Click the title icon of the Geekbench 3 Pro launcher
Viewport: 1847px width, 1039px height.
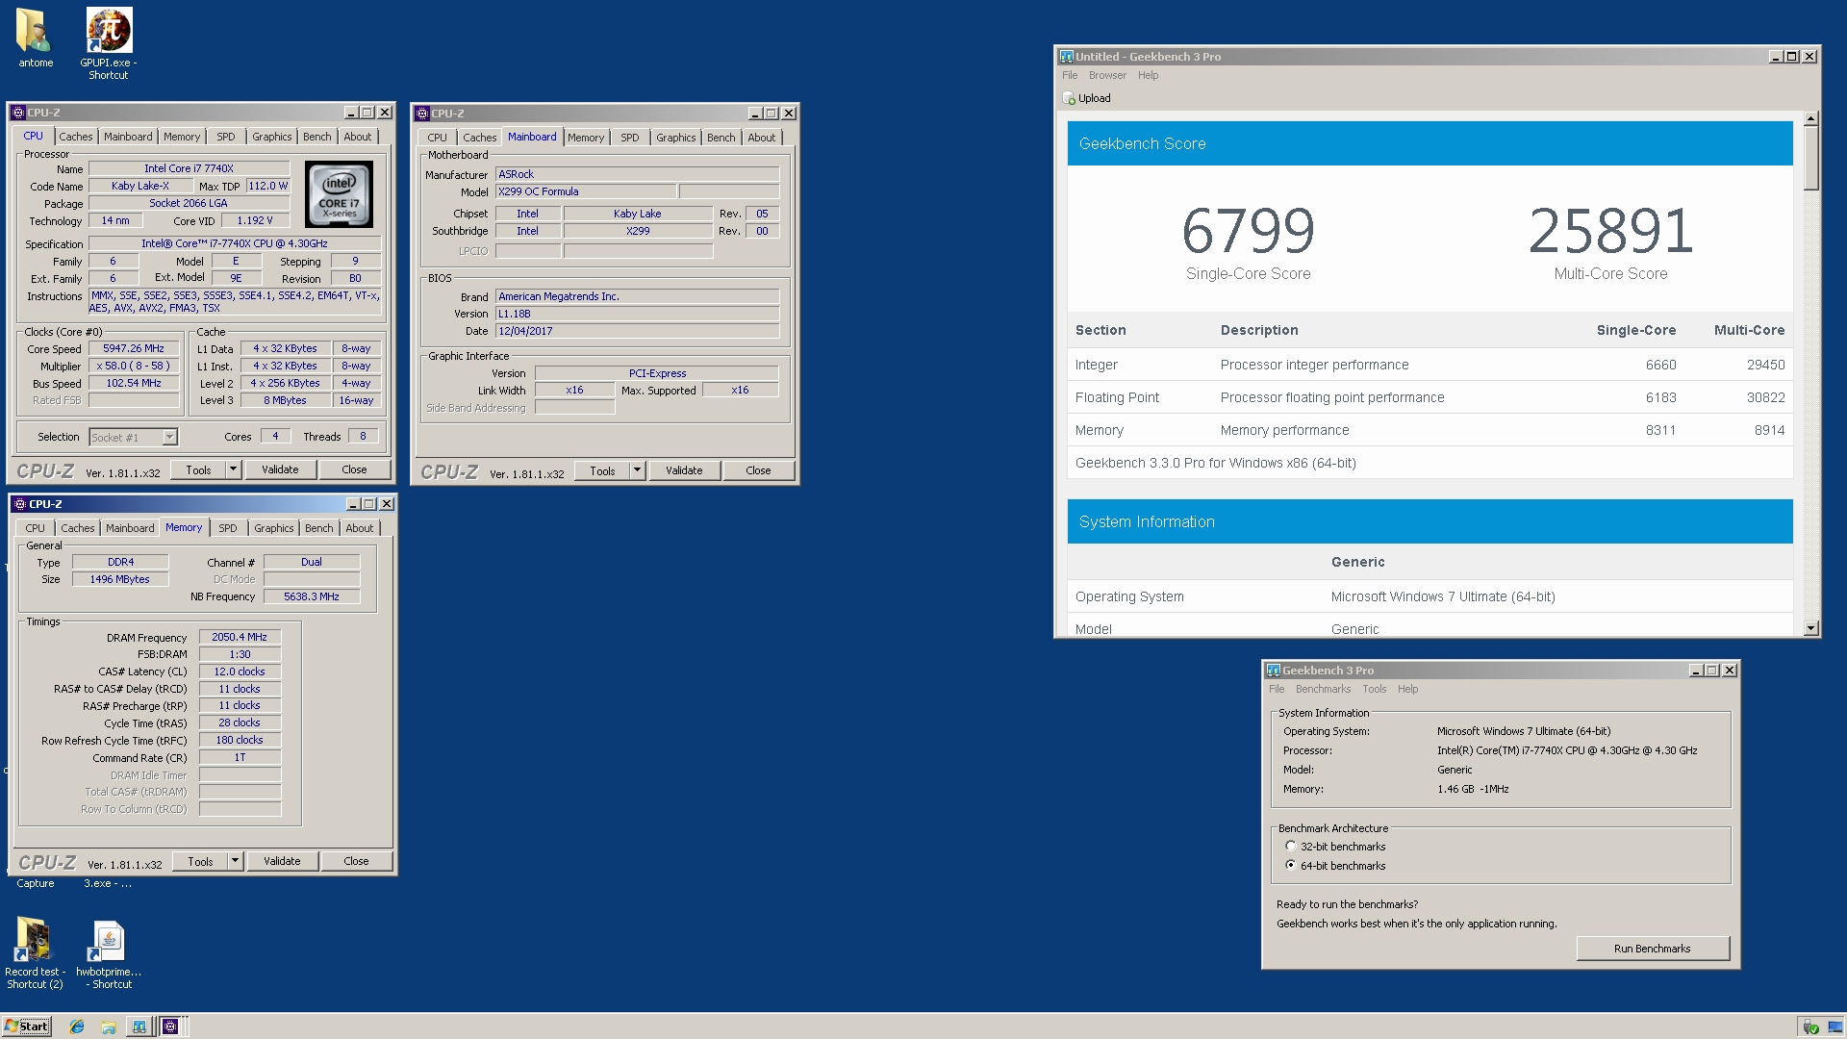1274,671
